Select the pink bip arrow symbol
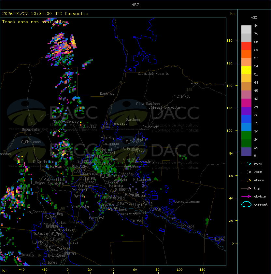This screenshot has height=274, width=271. tap(246, 188)
